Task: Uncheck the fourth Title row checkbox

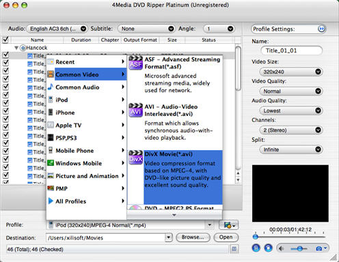Action: (5, 79)
